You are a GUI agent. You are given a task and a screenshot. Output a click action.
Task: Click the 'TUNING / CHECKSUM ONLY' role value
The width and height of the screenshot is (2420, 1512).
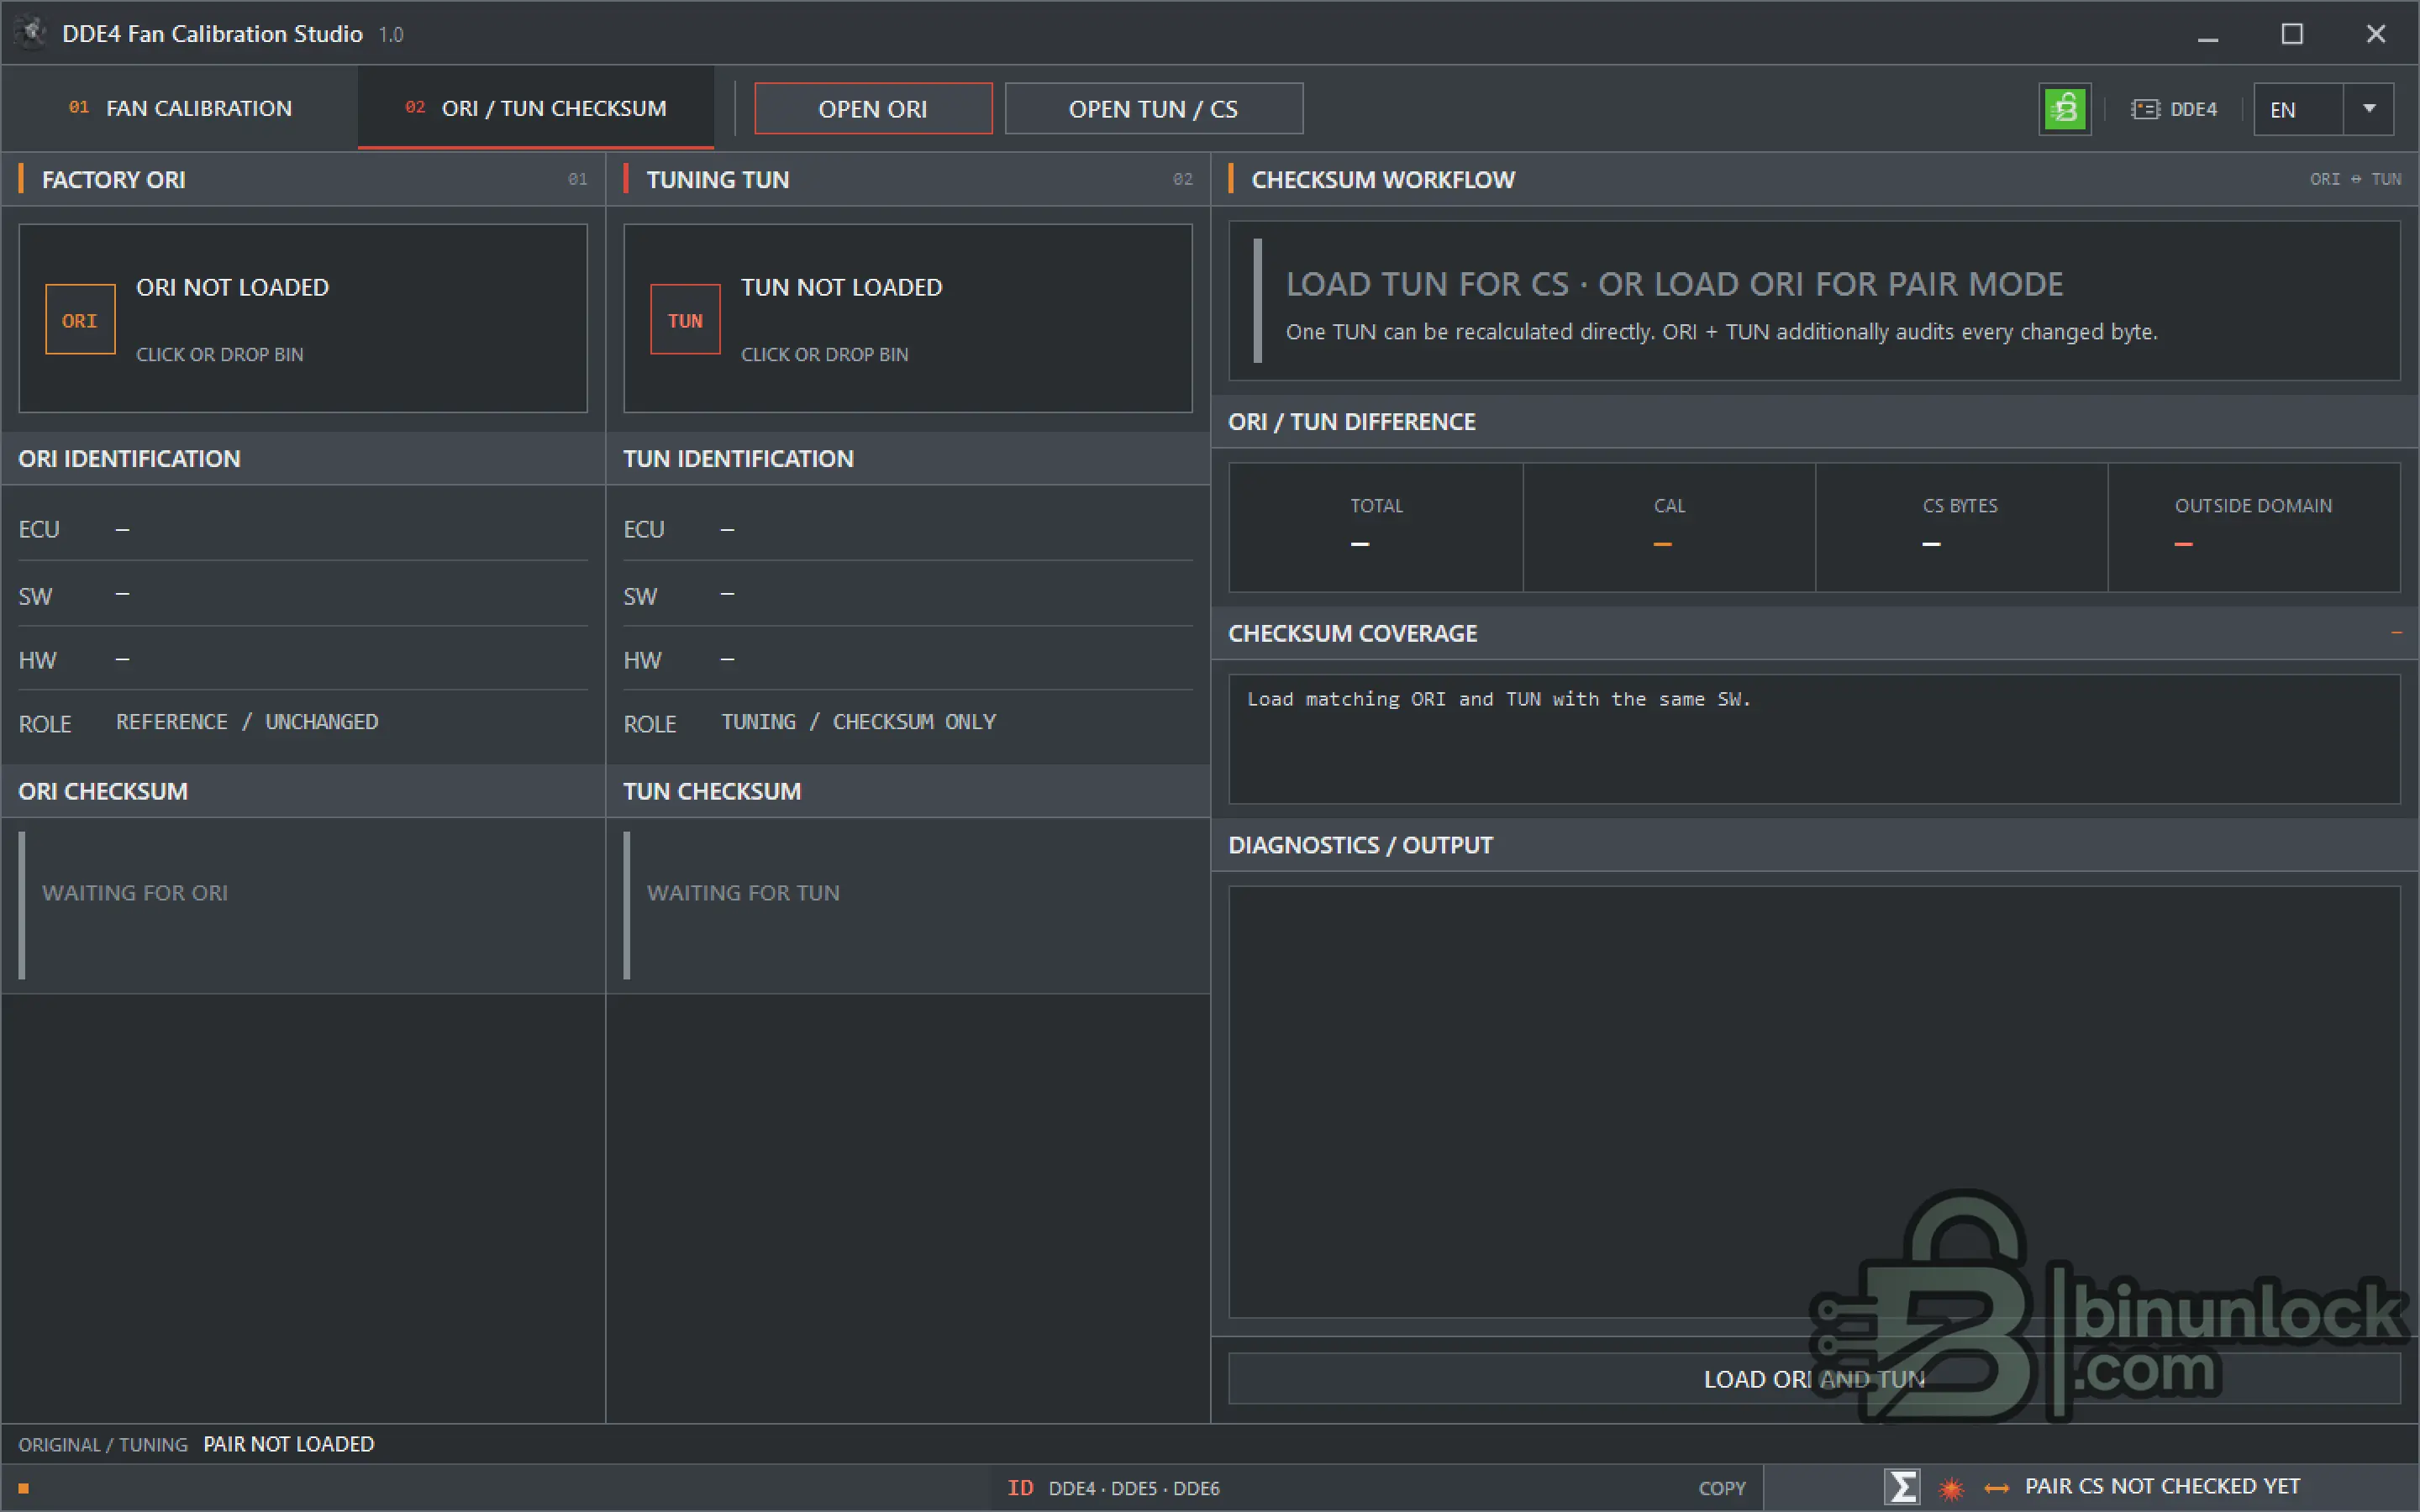click(859, 722)
